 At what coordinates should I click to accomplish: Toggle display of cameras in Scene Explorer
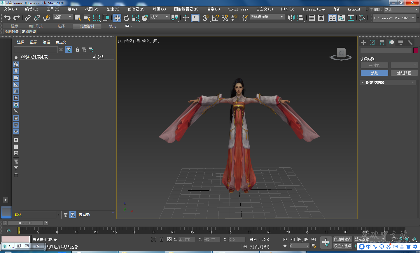point(16,78)
